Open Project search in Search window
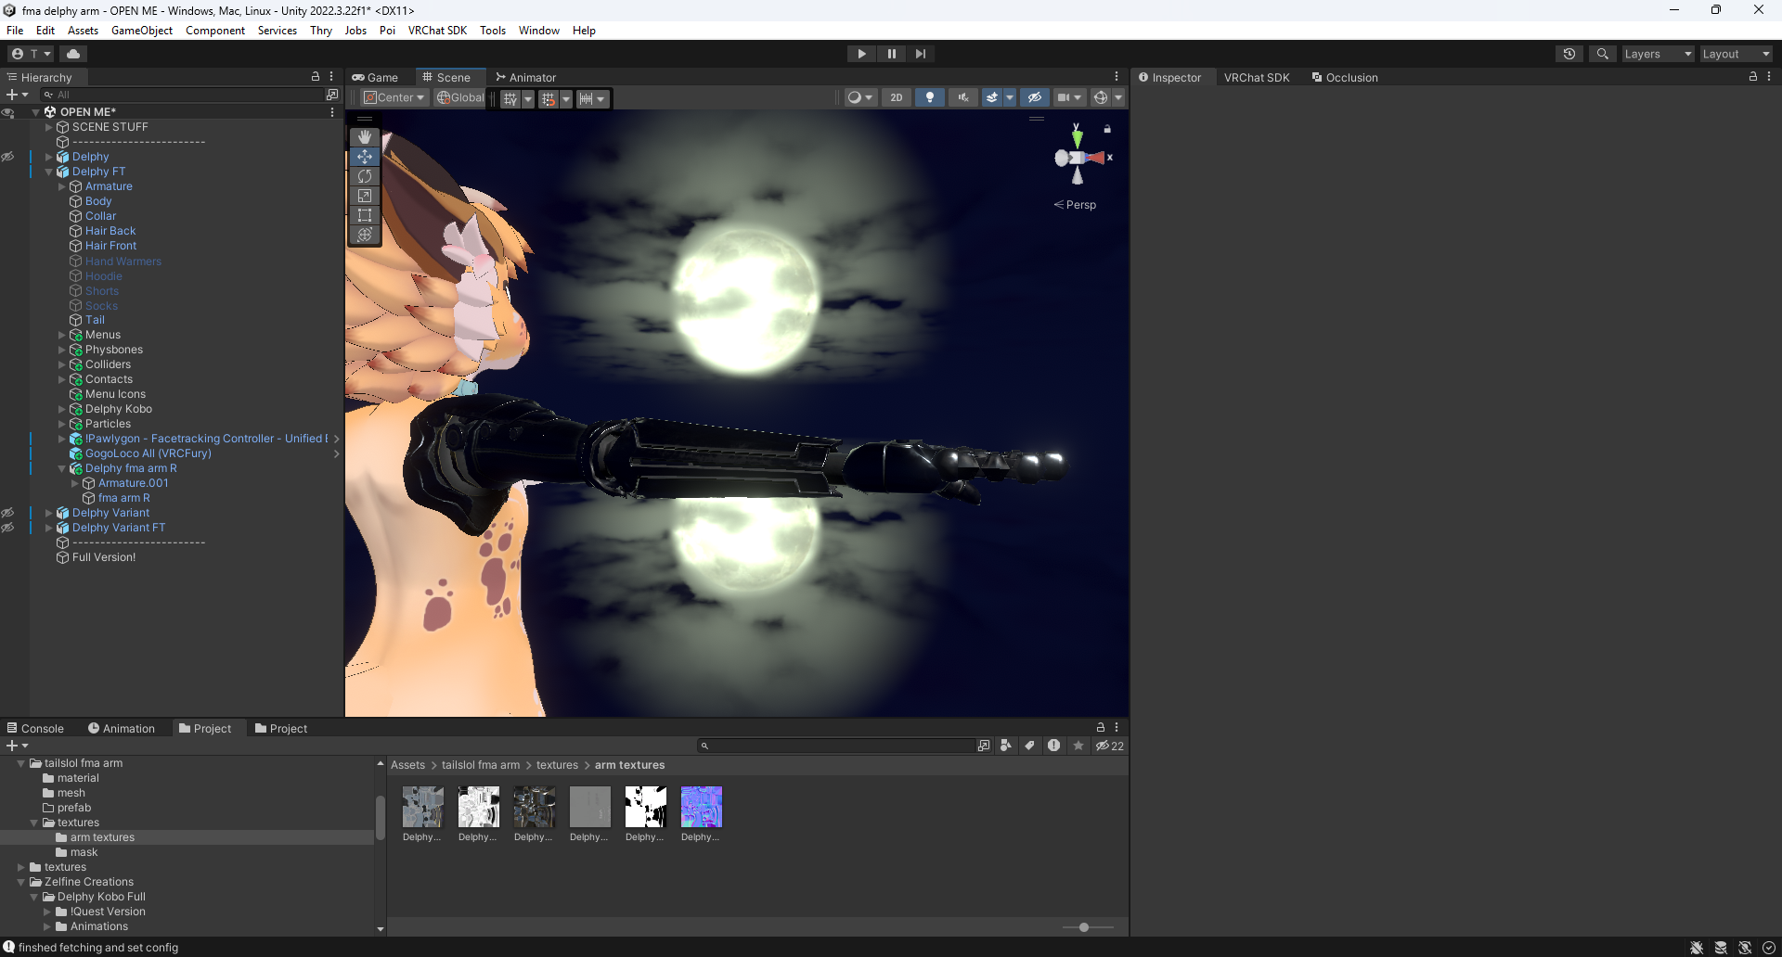The width and height of the screenshot is (1782, 957). [x=984, y=746]
